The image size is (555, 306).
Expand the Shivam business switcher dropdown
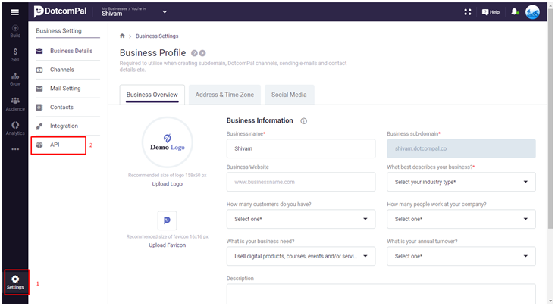[x=165, y=12]
